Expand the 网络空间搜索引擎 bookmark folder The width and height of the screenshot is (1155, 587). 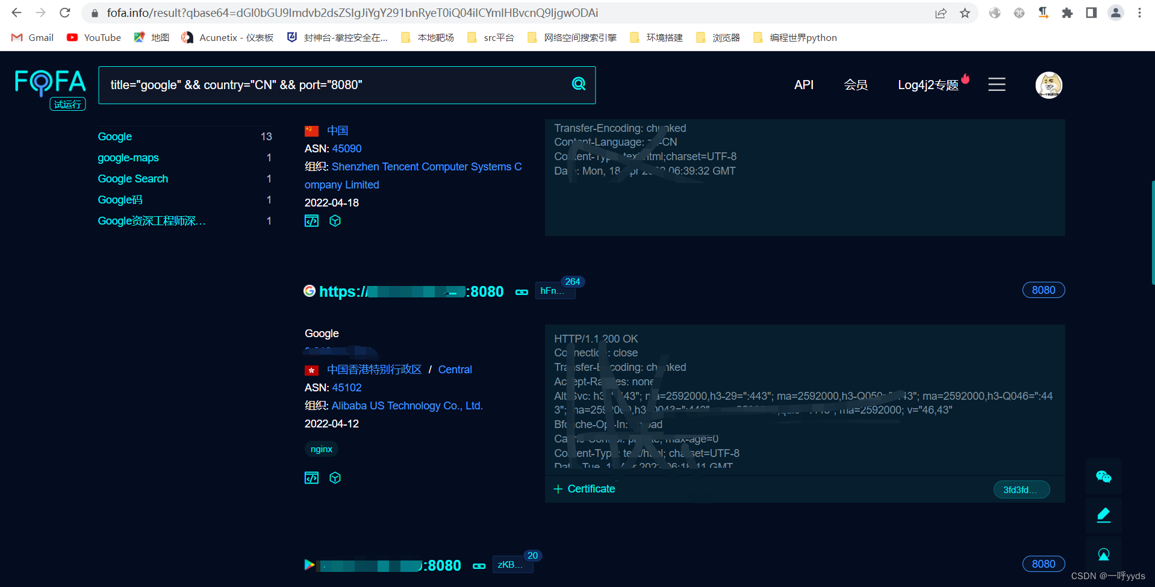point(572,37)
